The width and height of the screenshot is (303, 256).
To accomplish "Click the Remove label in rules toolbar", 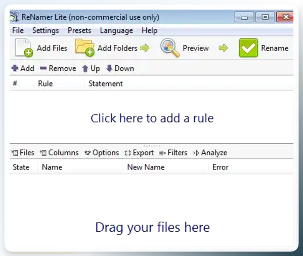I will (x=62, y=68).
